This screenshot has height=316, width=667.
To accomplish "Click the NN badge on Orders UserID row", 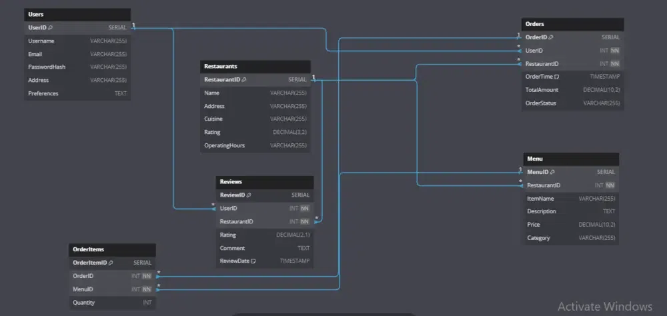I will click(615, 51).
